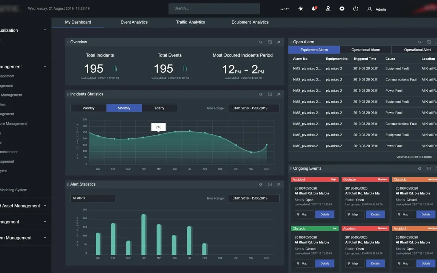This screenshot has width=437, height=273.
Task: Click the chart icon beside Total Events
Action: [185, 68]
